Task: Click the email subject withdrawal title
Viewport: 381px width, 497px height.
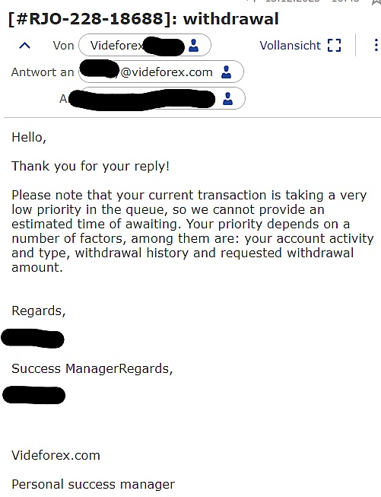Action: [x=144, y=18]
